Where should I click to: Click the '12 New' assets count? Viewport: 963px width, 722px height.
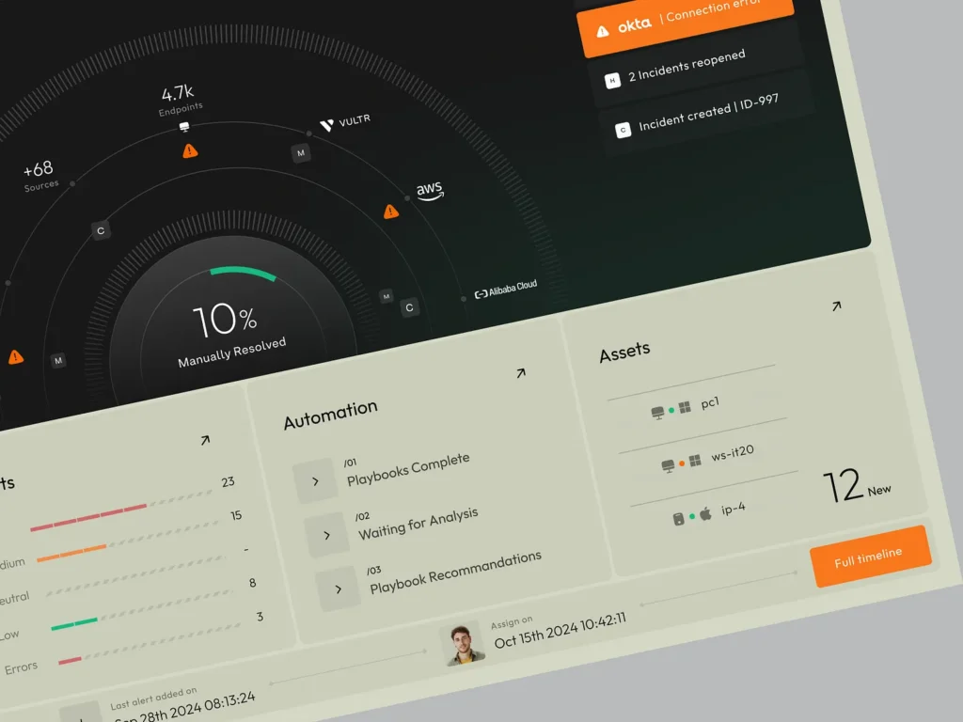[856, 486]
